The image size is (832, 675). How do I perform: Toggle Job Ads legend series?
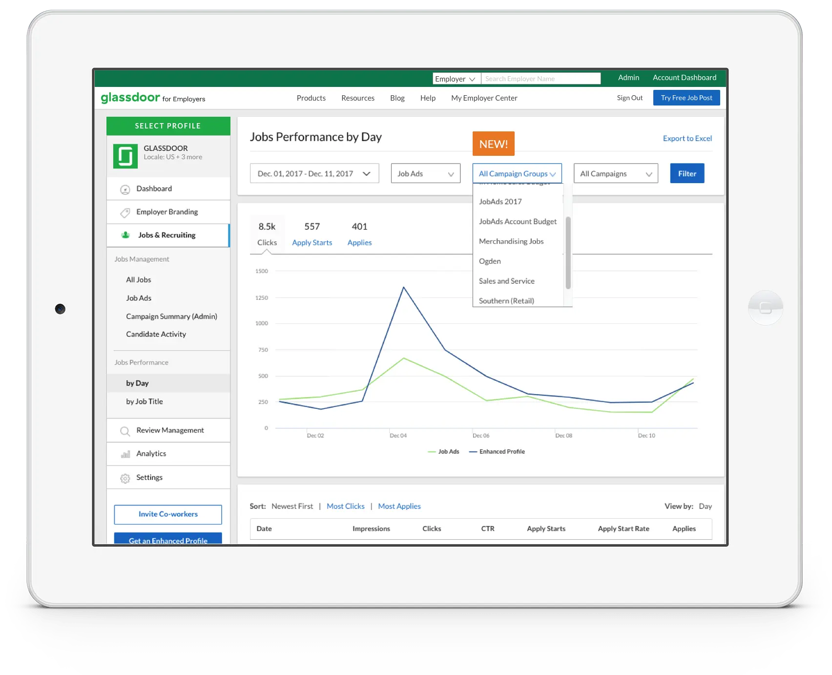coord(443,451)
